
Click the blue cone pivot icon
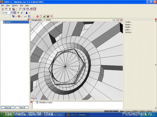(26, 13)
